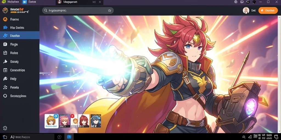Click the Help sidebar icon
Image resolution: width=281 pixels, height=140 pixels.
point(5,78)
